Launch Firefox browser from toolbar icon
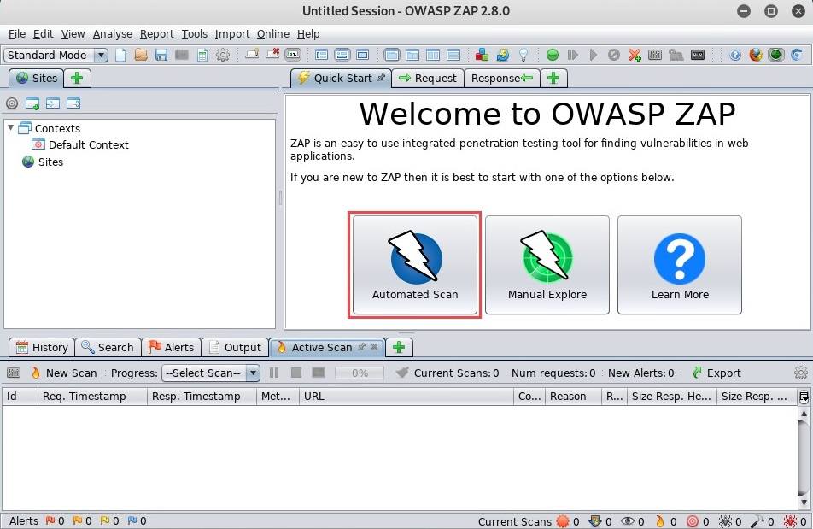813x529 pixels. click(x=756, y=55)
